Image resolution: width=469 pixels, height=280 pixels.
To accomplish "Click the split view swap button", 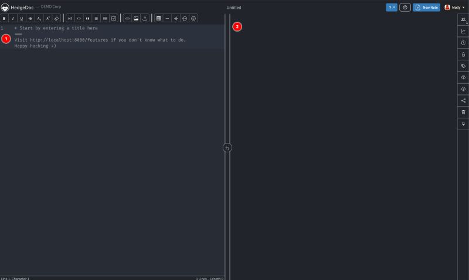I will coord(227,148).
